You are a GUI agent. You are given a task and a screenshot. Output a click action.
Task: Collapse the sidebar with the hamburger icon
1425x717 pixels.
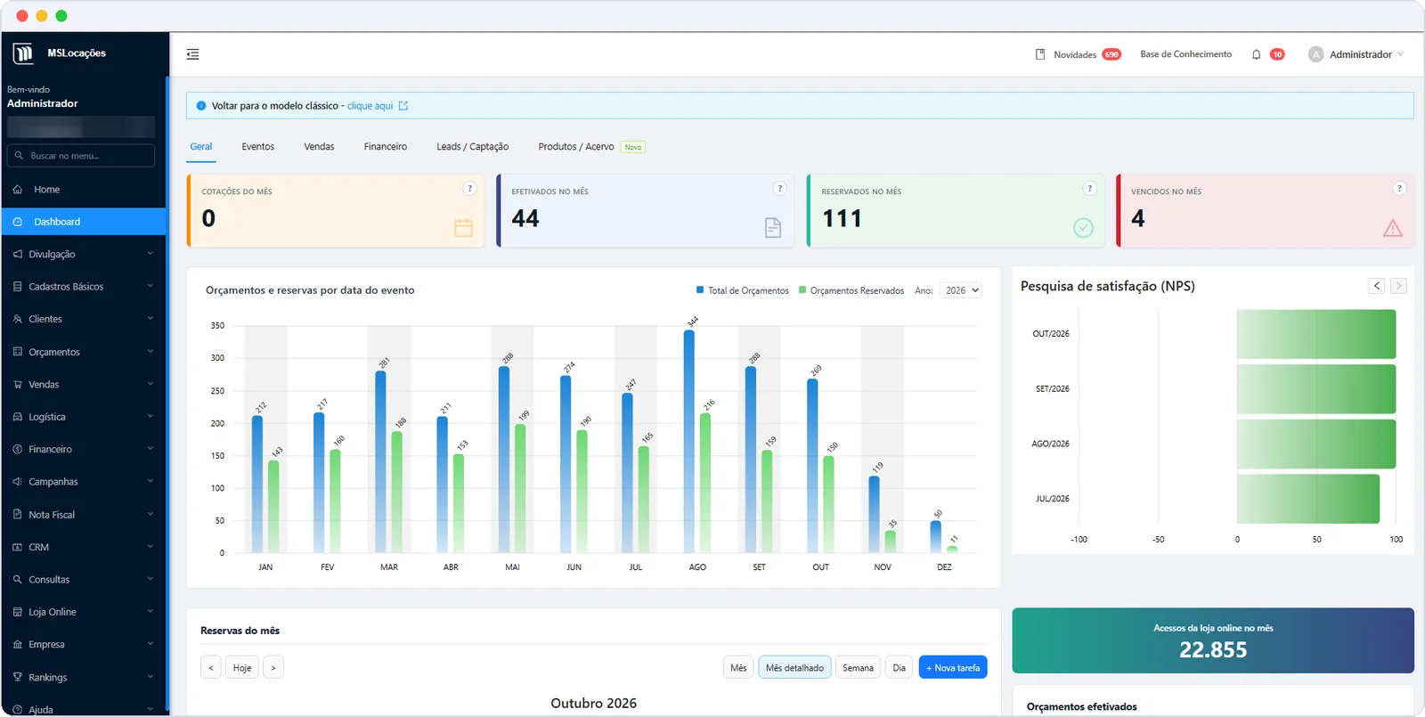pyautogui.click(x=192, y=54)
